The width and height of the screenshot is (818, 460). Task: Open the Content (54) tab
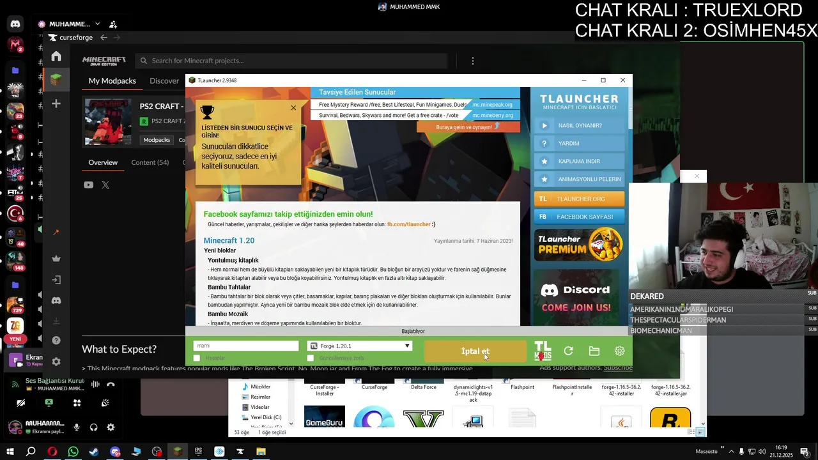click(150, 162)
